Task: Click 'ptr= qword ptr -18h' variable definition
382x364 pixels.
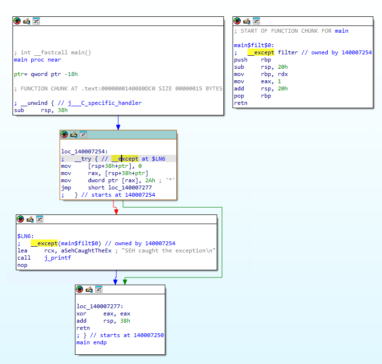Action: [46, 74]
